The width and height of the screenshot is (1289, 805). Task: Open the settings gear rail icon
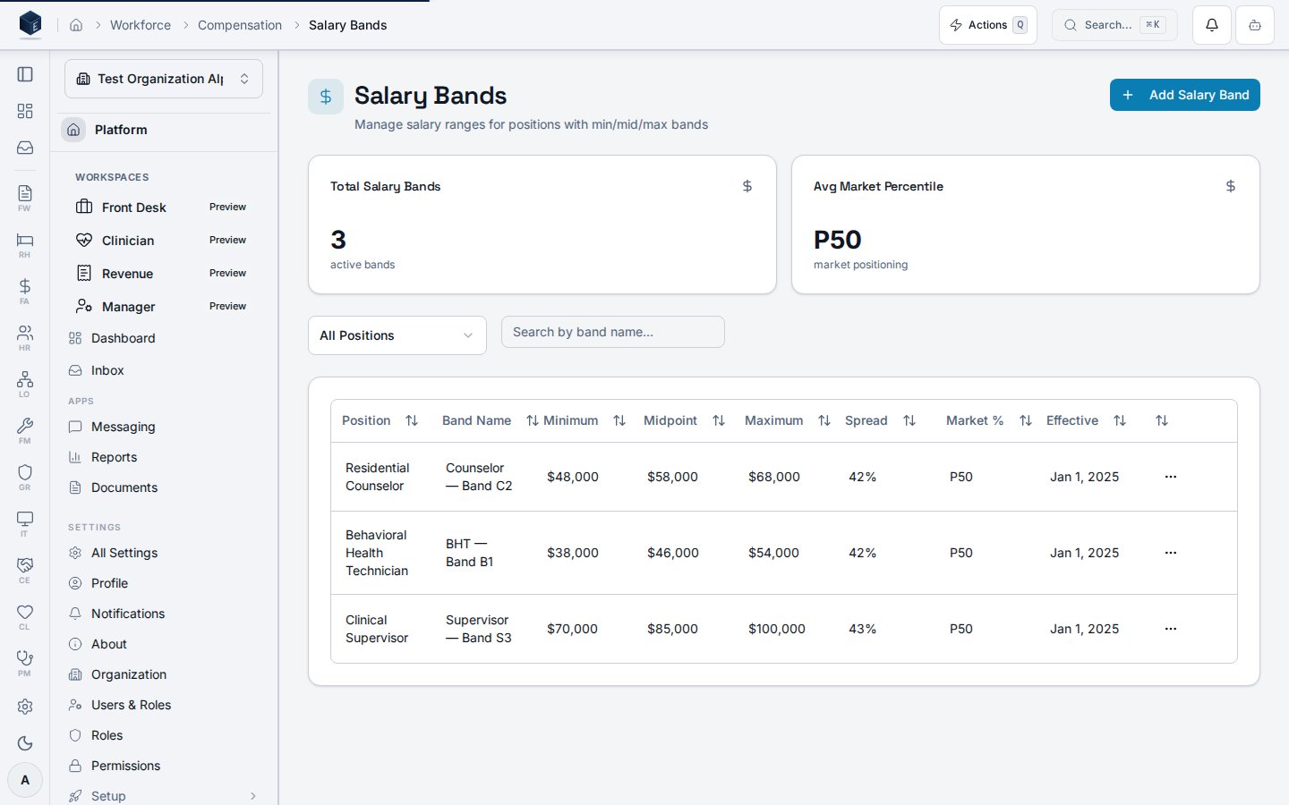point(25,707)
